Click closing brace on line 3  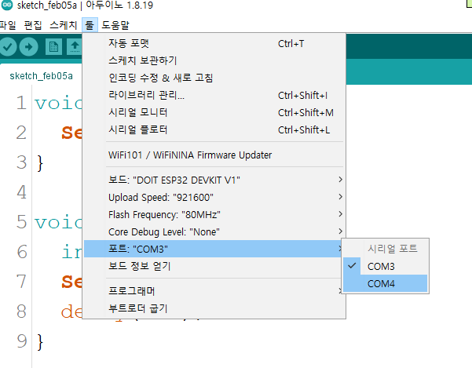pyautogui.click(x=40, y=163)
